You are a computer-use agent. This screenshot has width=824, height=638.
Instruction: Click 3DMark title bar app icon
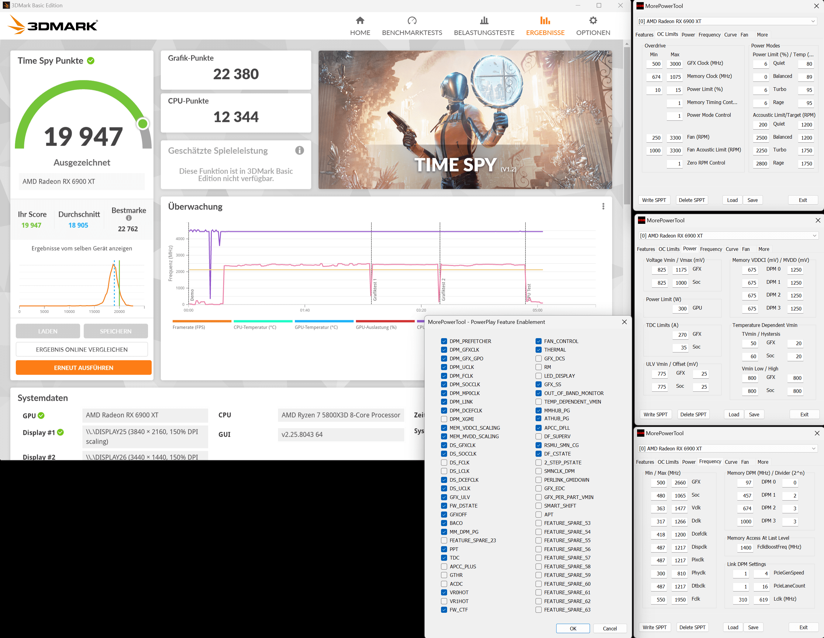coord(6,5)
